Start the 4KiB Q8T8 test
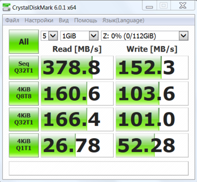This screenshot has width=197, height=182. [x=24, y=93]
